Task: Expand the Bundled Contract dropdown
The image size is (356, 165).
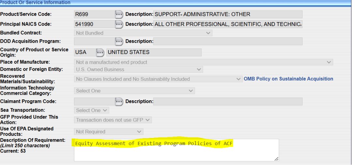Action: [143, 33]
